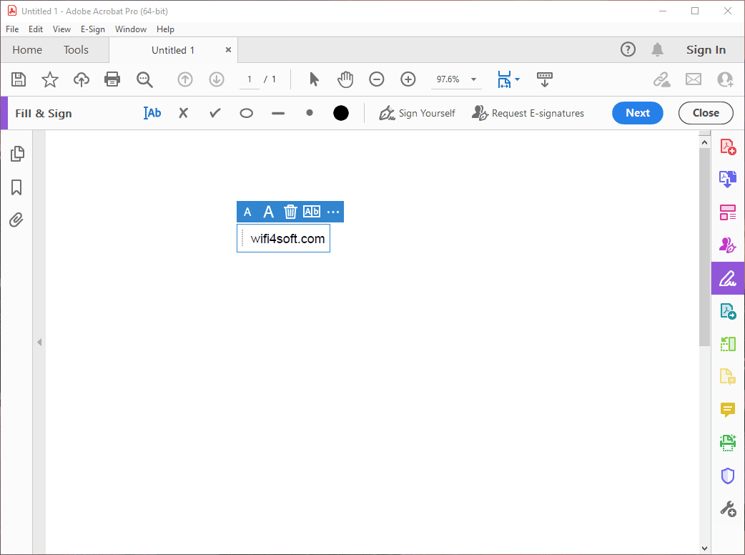Click the trash icon to delete text field
The image size is (745, 555).
click(290, 212)
